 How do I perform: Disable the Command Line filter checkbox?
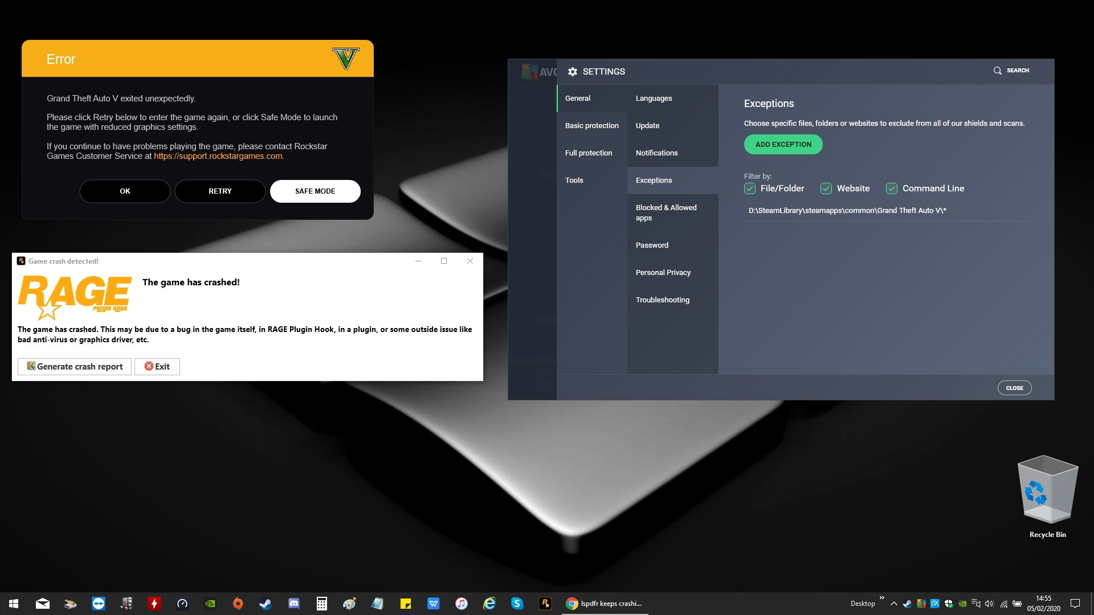(892, 188)
